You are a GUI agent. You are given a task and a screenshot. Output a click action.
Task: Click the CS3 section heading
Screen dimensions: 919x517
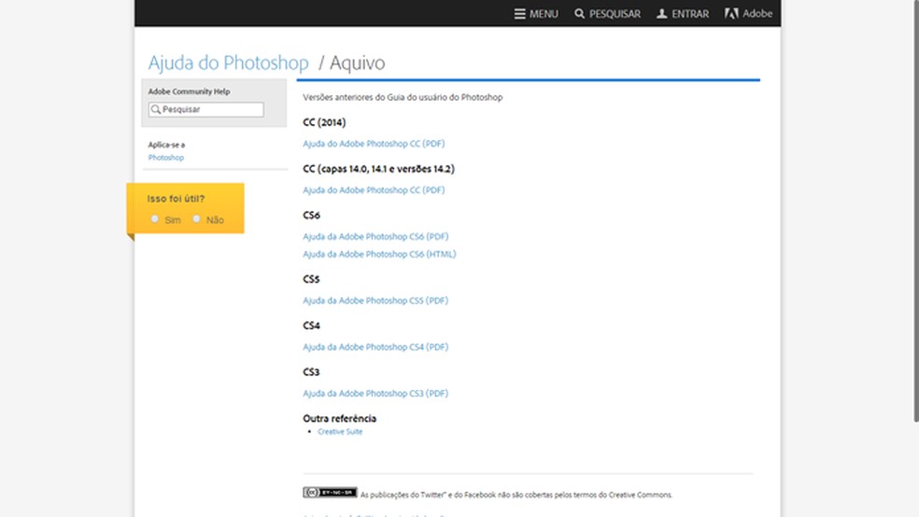311,372
